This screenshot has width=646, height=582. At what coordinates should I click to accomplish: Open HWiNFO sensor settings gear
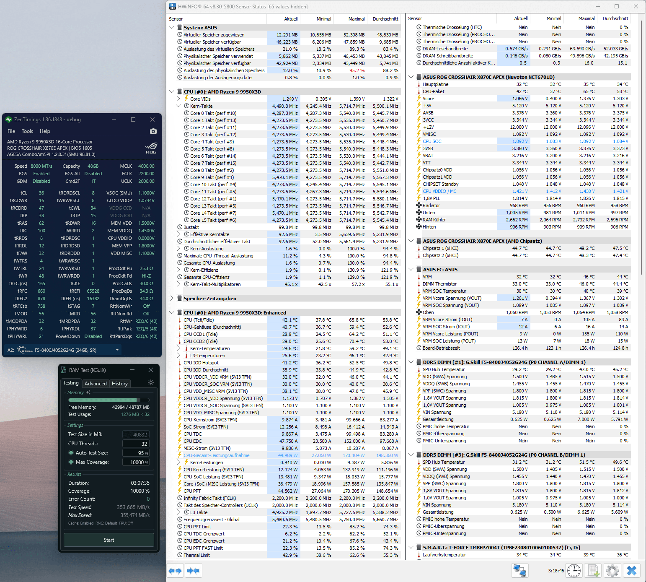(612, 571)
